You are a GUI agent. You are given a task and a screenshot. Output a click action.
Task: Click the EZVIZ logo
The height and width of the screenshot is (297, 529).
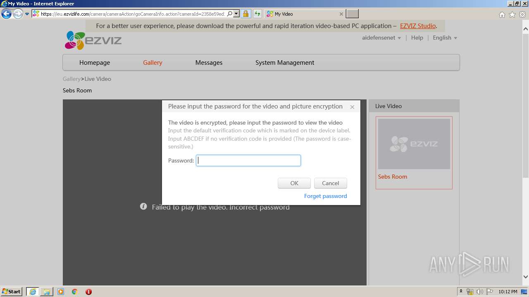(x=93, y=40)
